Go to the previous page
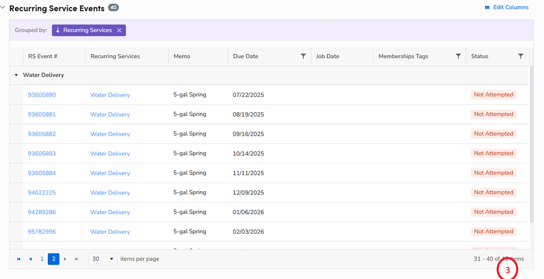Screen dimensions: 544x279 (x=30, y=259)
